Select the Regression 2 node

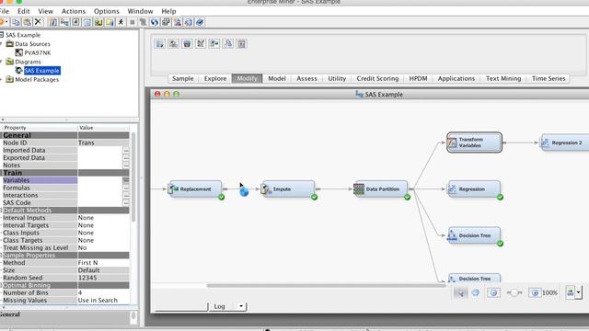[564, 143]
